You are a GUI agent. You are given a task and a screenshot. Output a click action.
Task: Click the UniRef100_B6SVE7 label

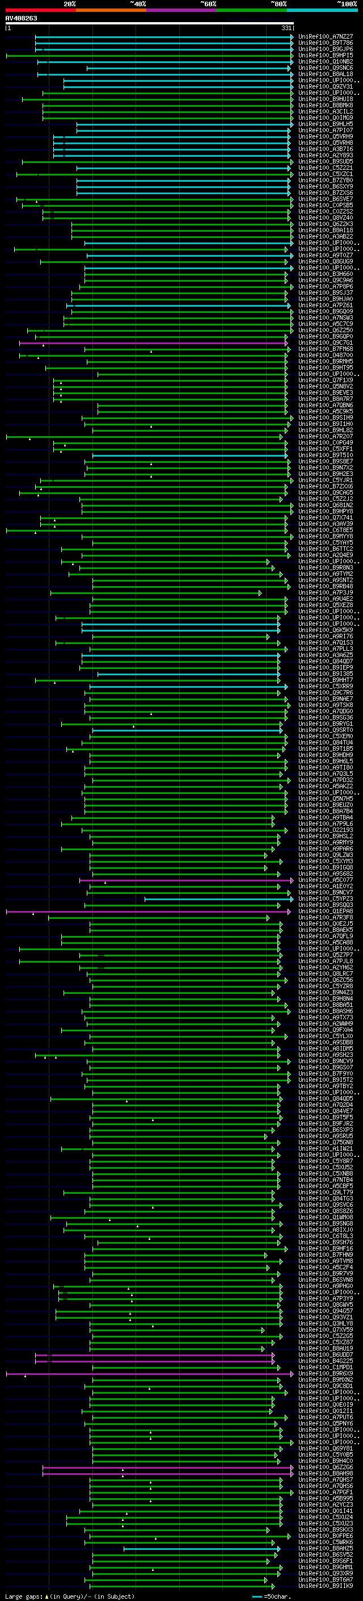pos(325,199)
